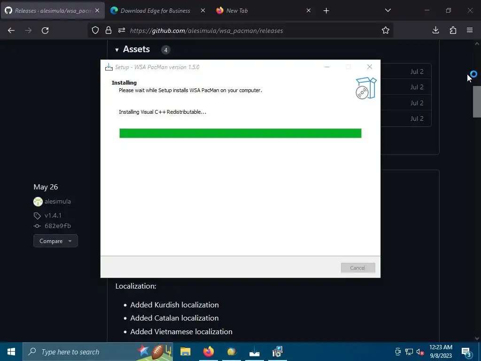Viewport: 481px width, 361px height.
Task: Collapse the Assets section triangle
Action: (117, 50)
